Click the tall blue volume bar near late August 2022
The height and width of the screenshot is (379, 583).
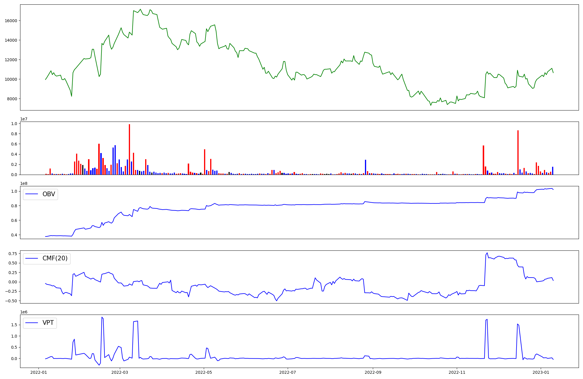pos(366,167)
